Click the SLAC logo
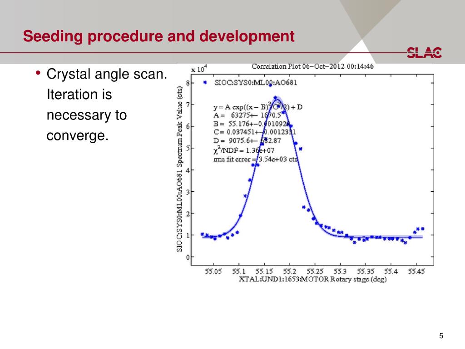Viewport: 465px width, 349px height. click(424, 53)
